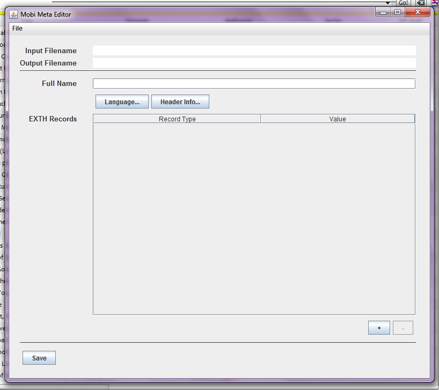
Task: Add a new EXTH record with plus button
Action: [379, 328]
